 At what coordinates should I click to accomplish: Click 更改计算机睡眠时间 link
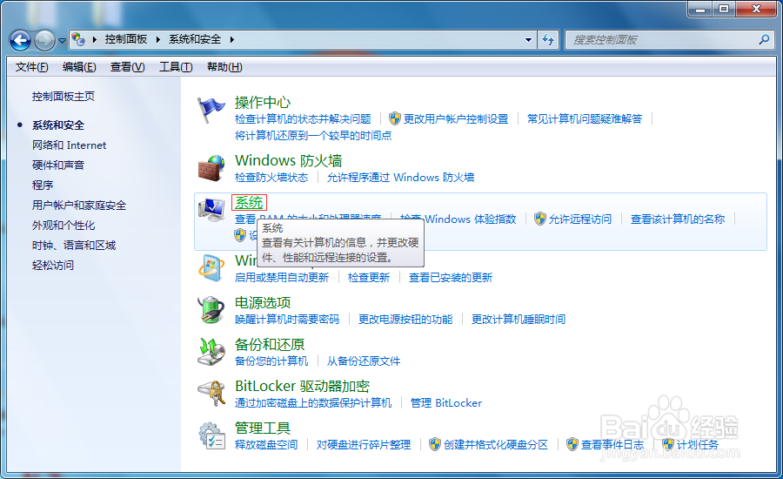519,319
